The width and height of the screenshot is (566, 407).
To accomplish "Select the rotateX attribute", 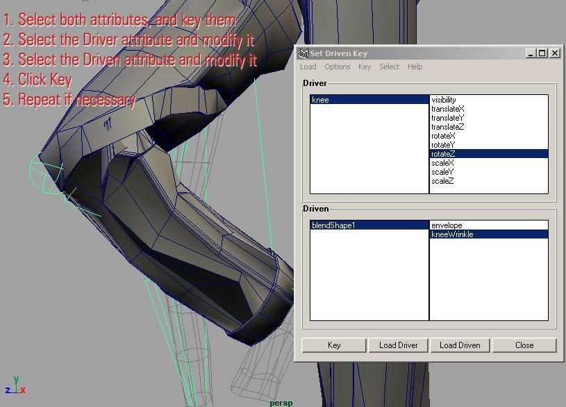I will (489, 135).
